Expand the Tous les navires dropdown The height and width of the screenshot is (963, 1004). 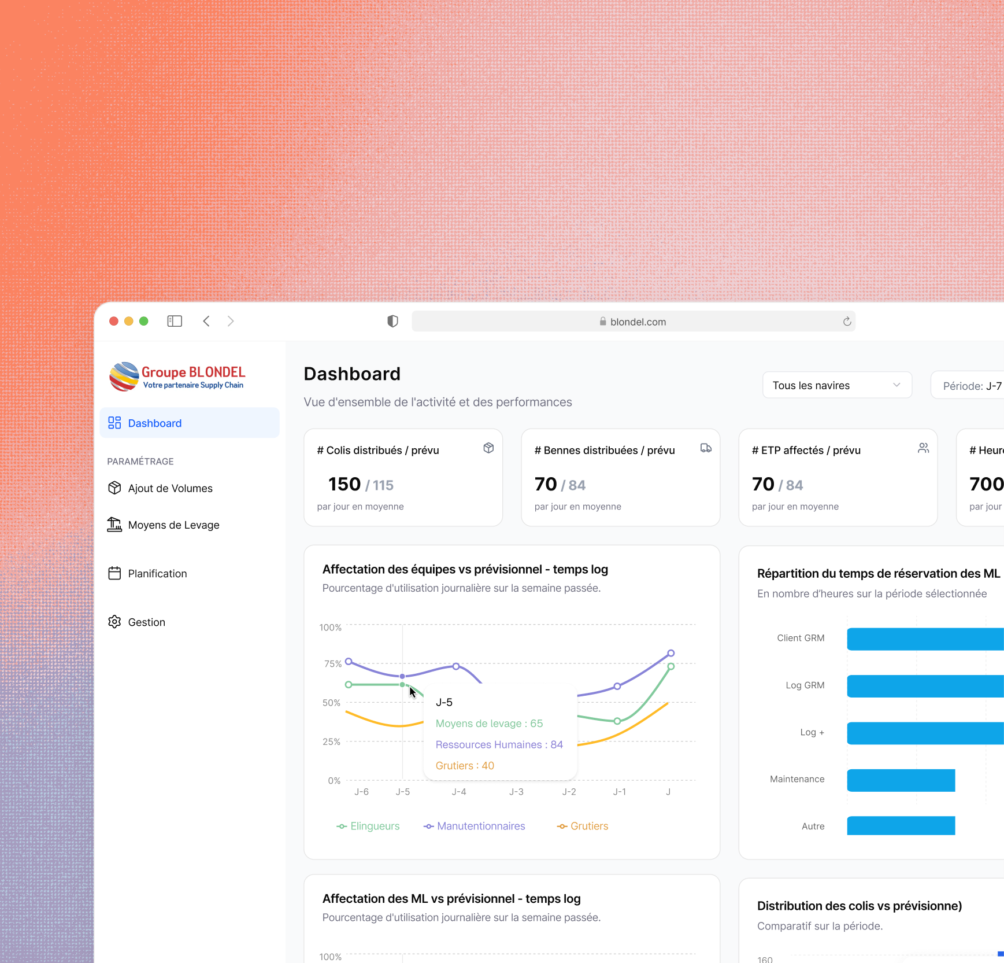pos(837,385)
